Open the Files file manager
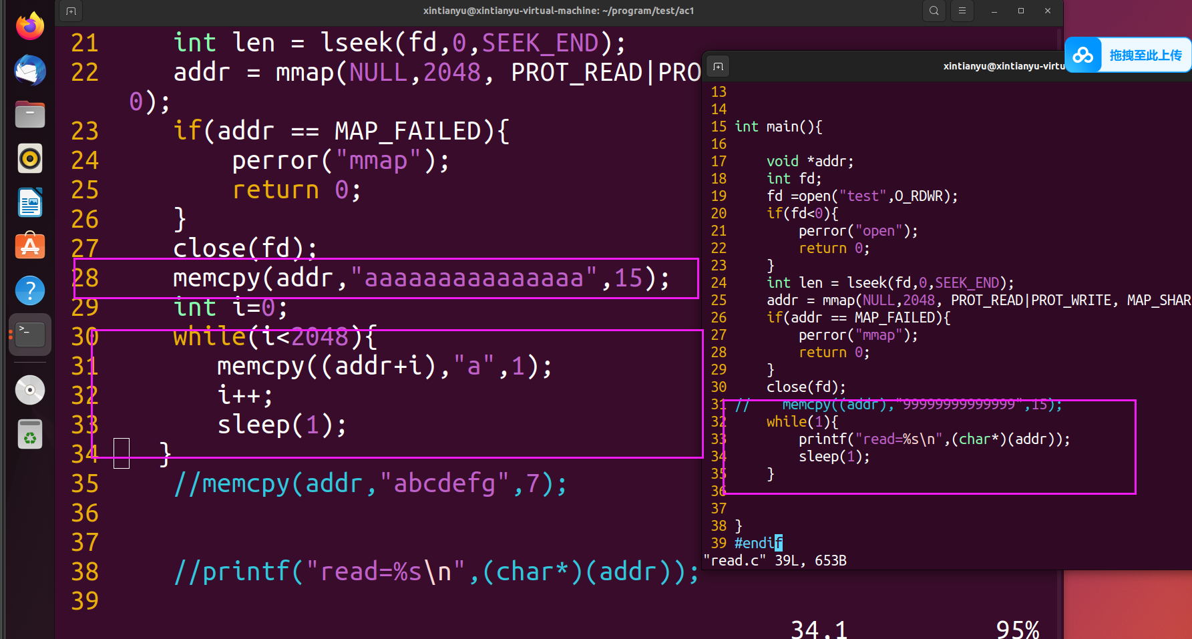 click(29, 114)
